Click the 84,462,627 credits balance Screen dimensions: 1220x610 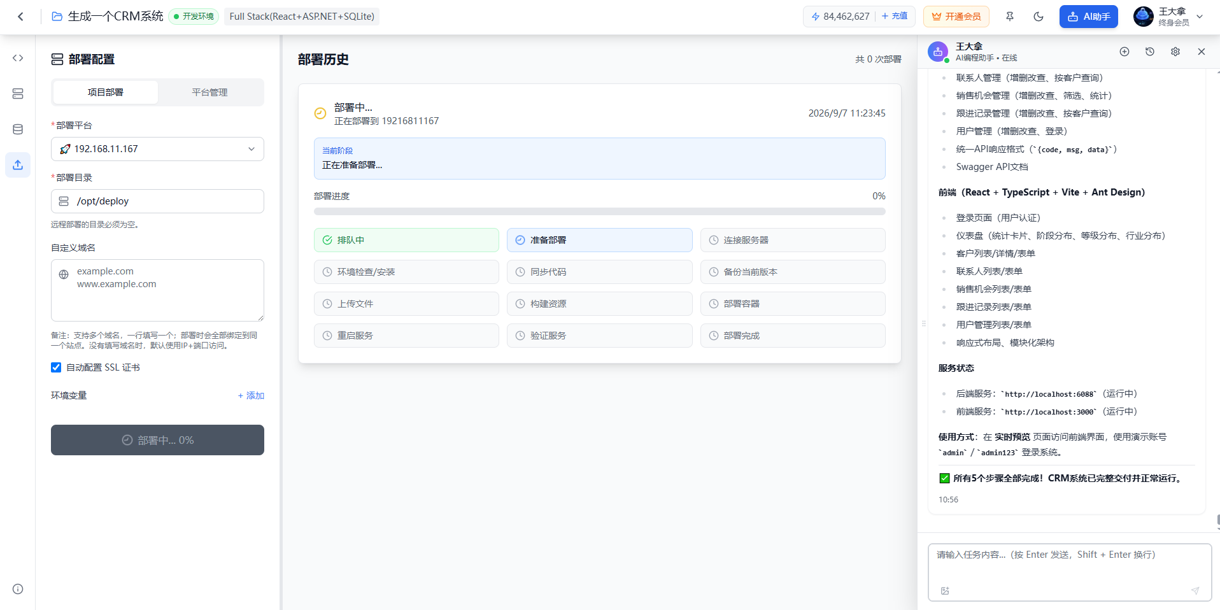pyautogui.click(x=841, y=17)
